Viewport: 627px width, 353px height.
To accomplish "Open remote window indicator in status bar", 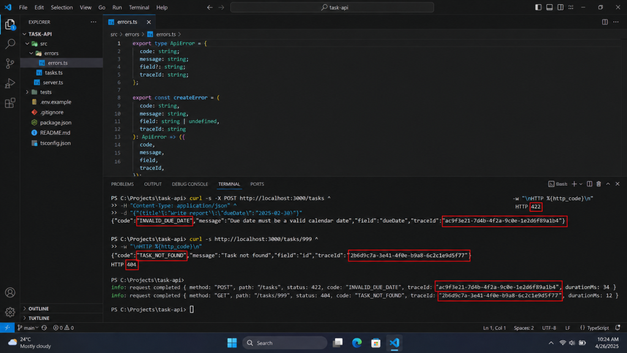I will coord(7,328).
